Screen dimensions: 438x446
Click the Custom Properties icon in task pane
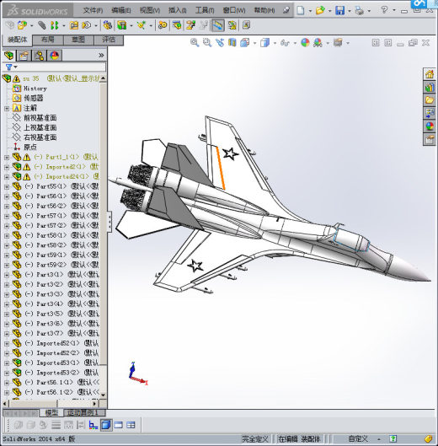point(430,140)
